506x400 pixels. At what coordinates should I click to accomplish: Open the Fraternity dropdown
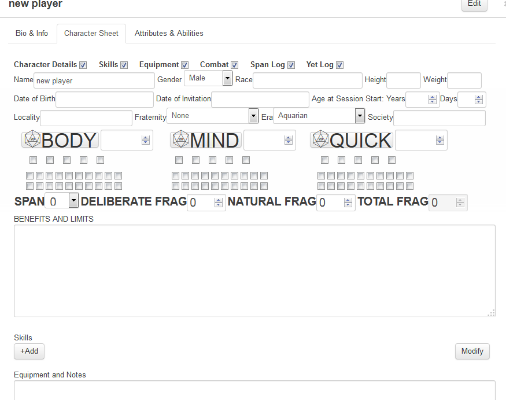click(x=213, y=116)
